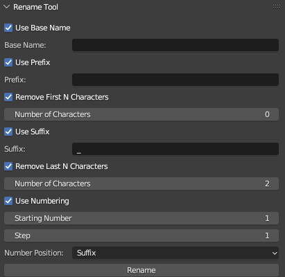
Task: Focus the Prefix text field
Action: coord(175,80)
